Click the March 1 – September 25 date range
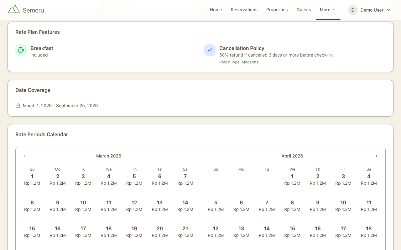 click(60, 106)
